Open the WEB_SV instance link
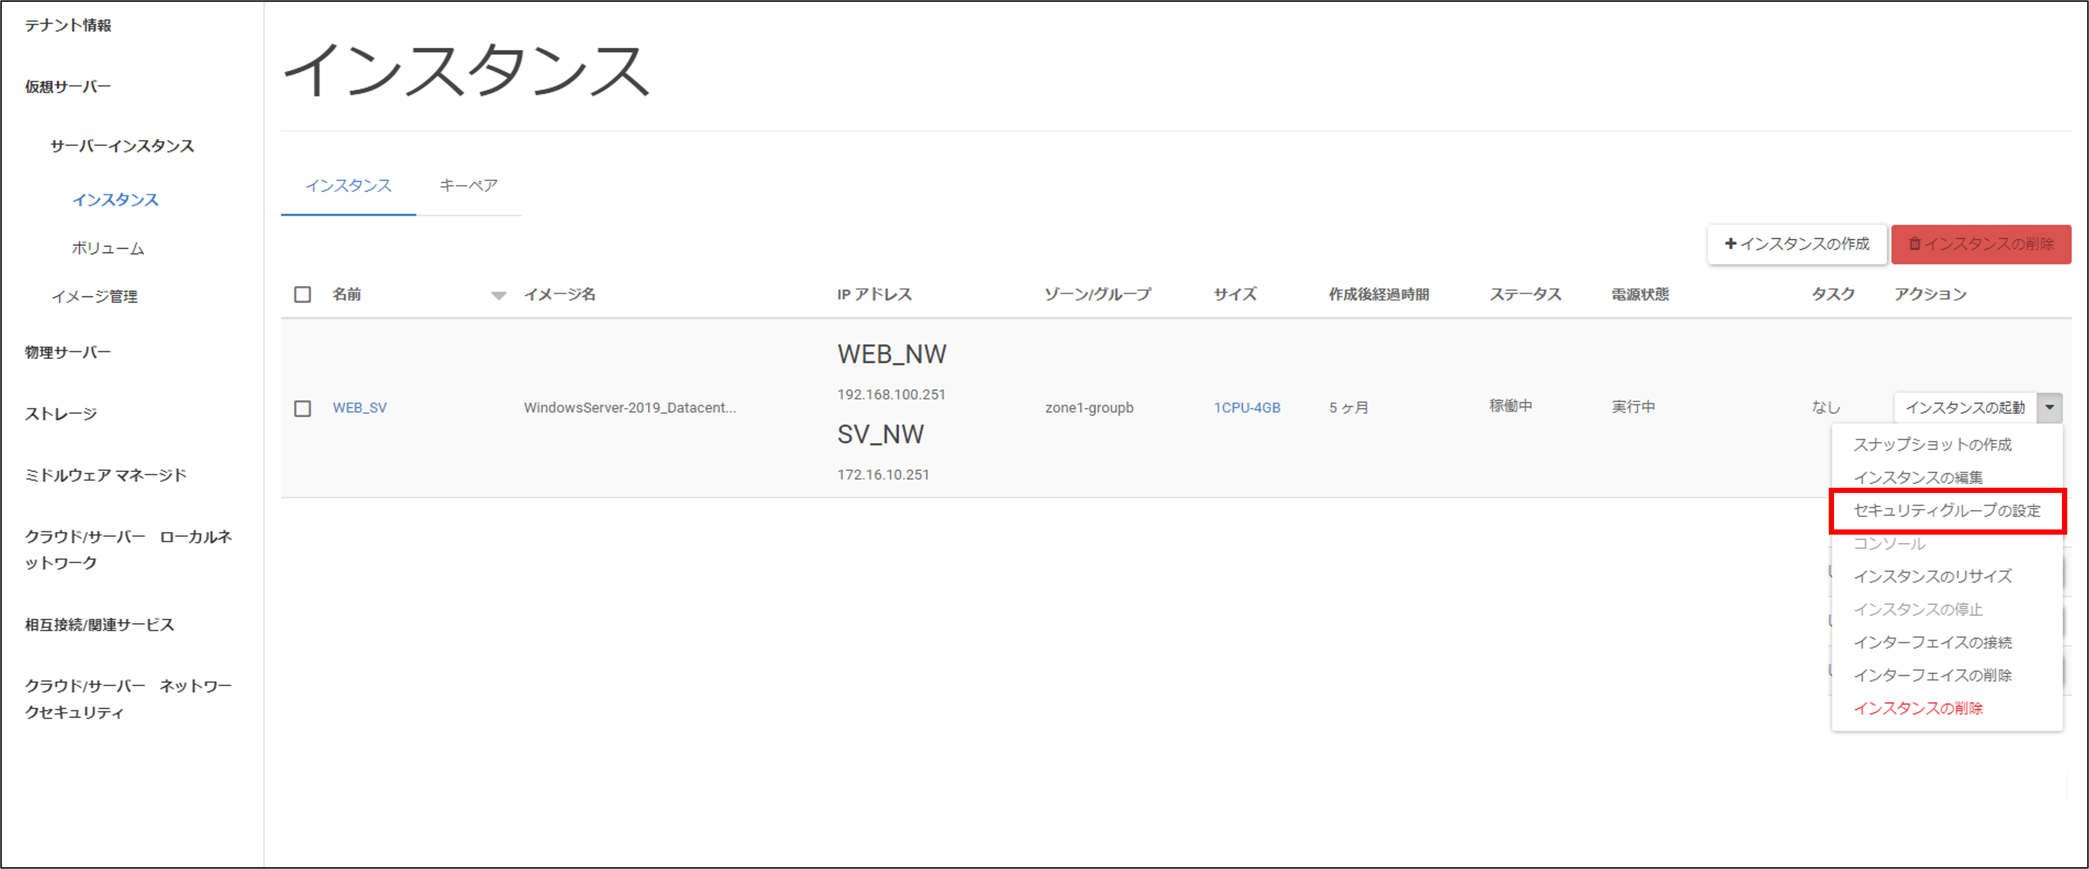 coord(359,408)
